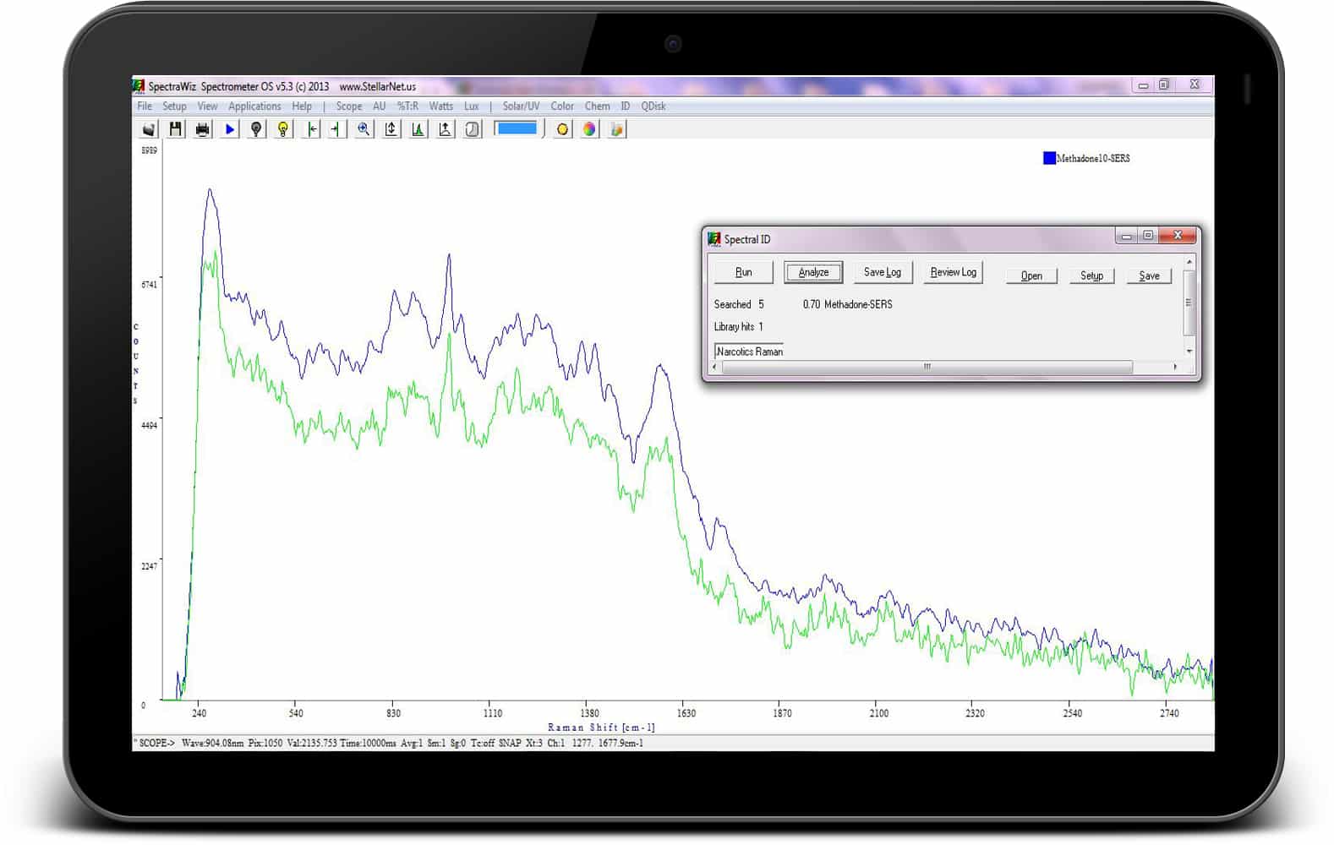The height and width of the screenshot is (845, 1334).
Task: Click the Save button in Spectral ID
Action: 1149,275
